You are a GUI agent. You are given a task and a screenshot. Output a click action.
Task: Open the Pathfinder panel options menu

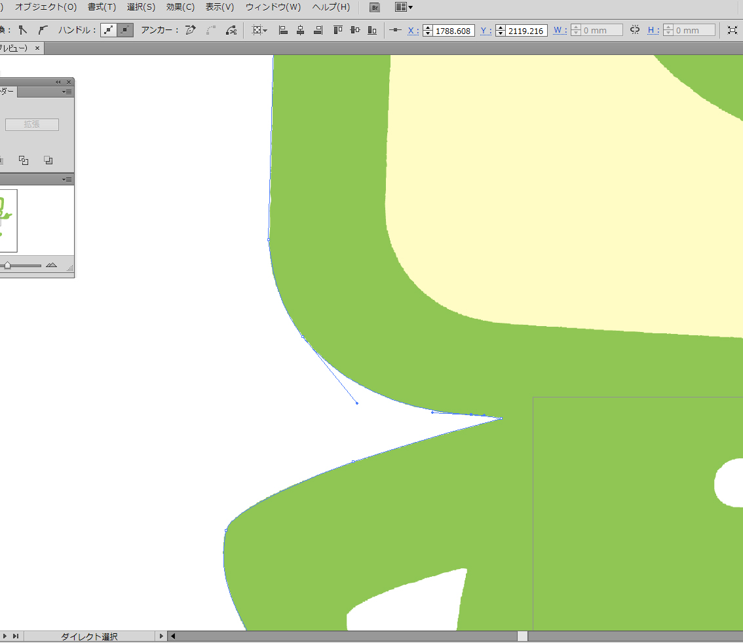(x=67, y=92)
